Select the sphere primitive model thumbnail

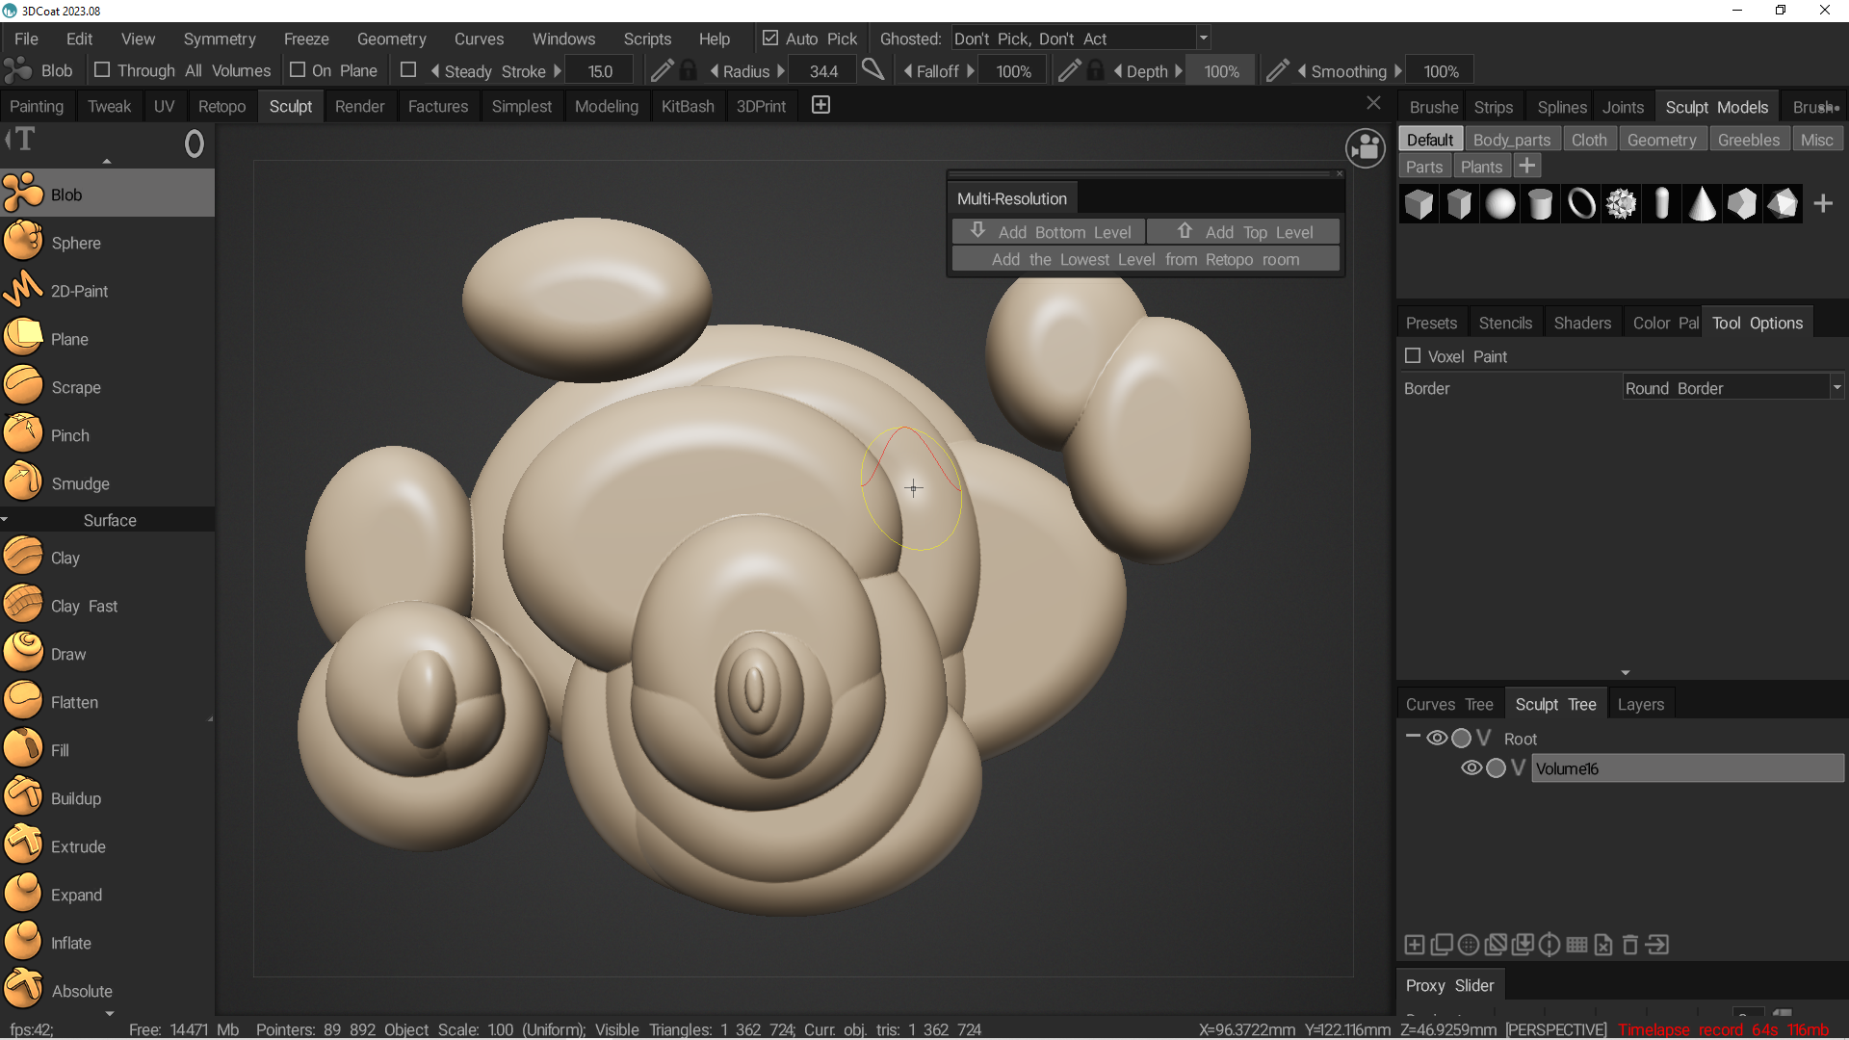pyautogui.click(x=1499, y=204)
